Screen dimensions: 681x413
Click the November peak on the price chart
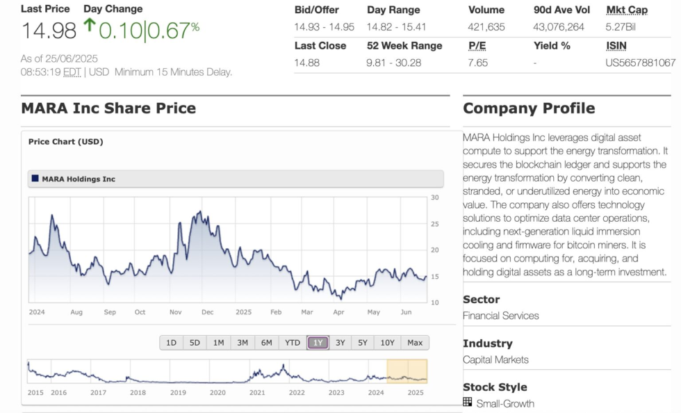pos(200,212)
